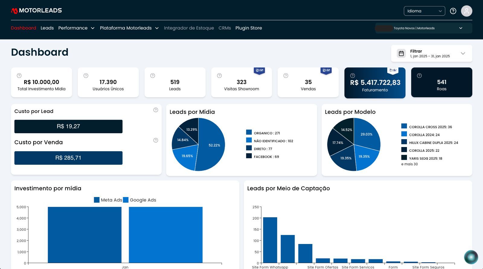Show info tooltip on Custo por Lead

[x=156, y=110]
